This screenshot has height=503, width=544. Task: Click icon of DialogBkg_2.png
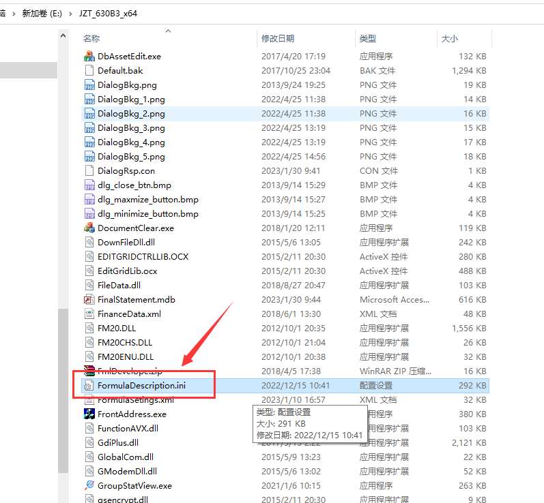click(x=89, y=114)
